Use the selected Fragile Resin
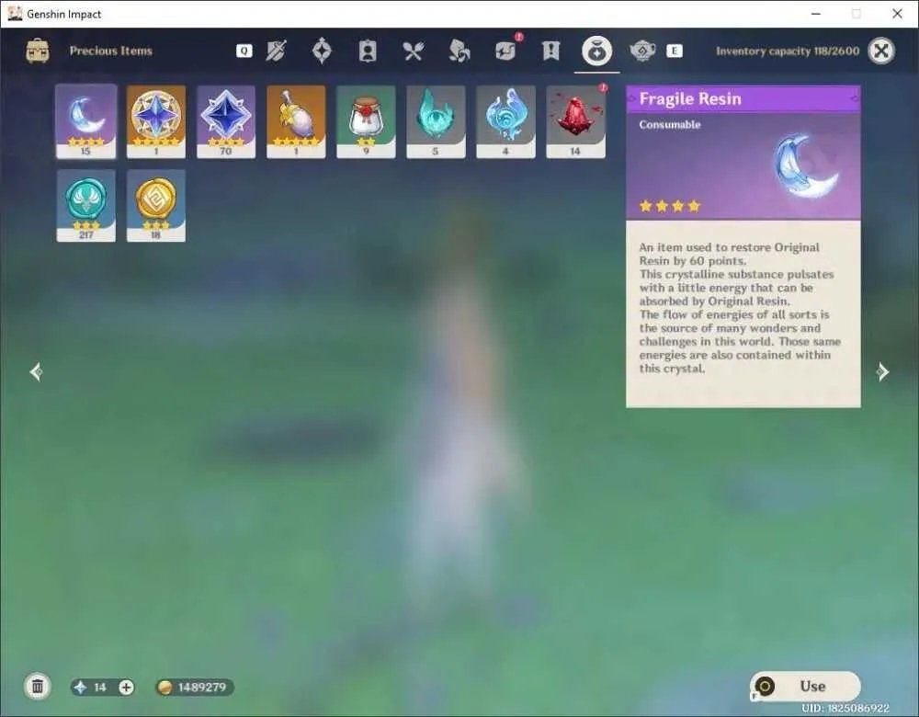 (x=805, y=686)
